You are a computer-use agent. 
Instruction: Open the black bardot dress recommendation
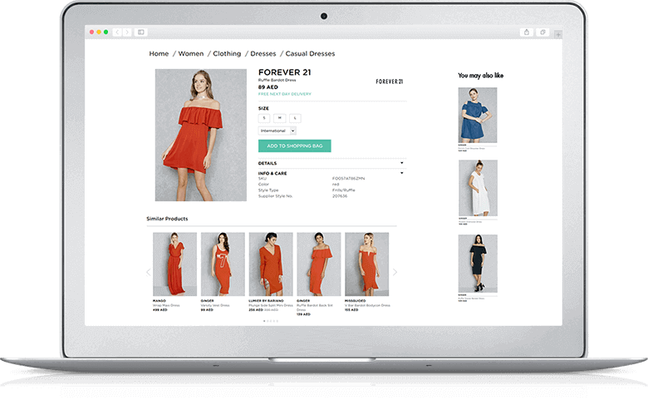point(479,264)
